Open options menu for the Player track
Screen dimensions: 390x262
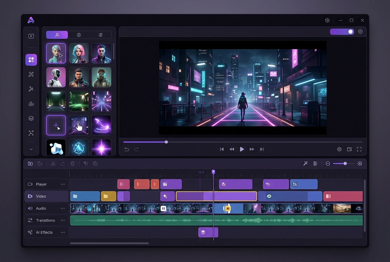[x=63, y=184]
